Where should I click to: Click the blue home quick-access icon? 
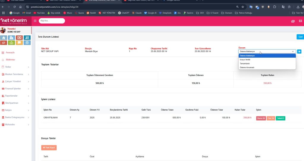tap(4, 38)
